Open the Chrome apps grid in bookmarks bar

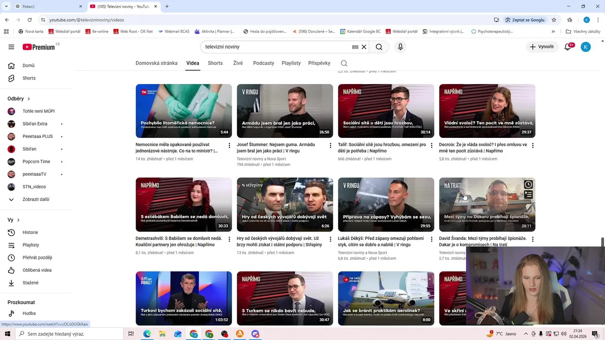coord(6,32)
